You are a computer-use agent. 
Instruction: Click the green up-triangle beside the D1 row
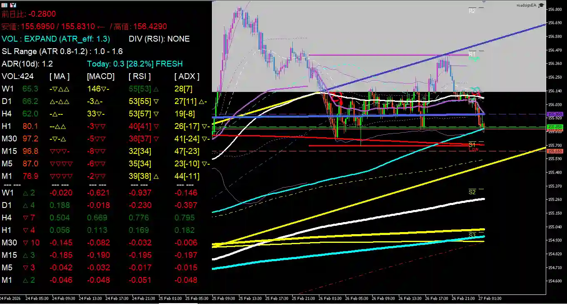(x=26, y=205)
